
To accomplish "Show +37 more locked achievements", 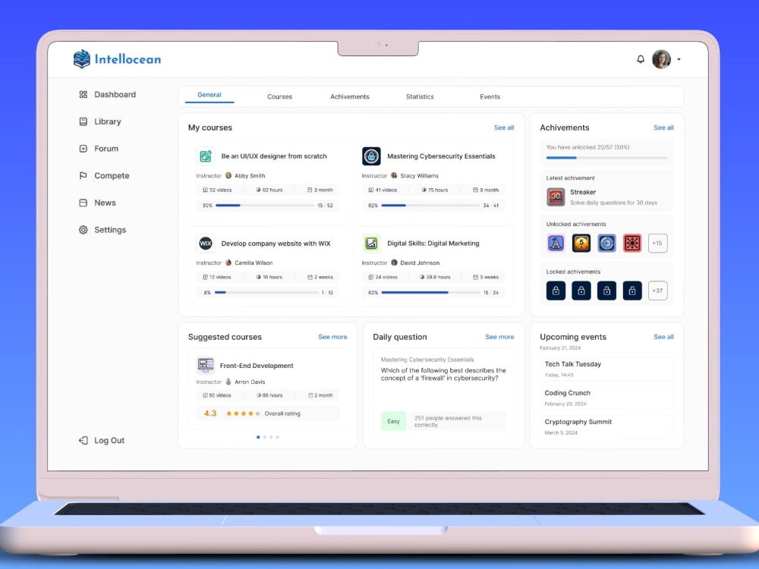I will 657,291.
